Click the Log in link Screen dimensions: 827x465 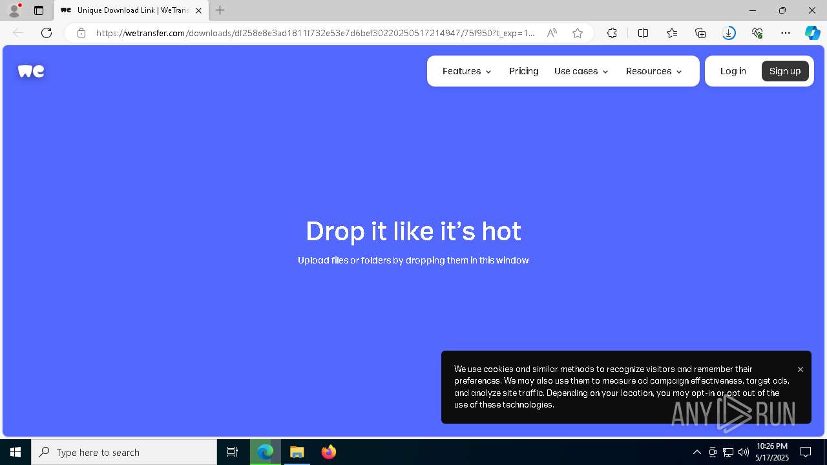click(x=733, y=71)
